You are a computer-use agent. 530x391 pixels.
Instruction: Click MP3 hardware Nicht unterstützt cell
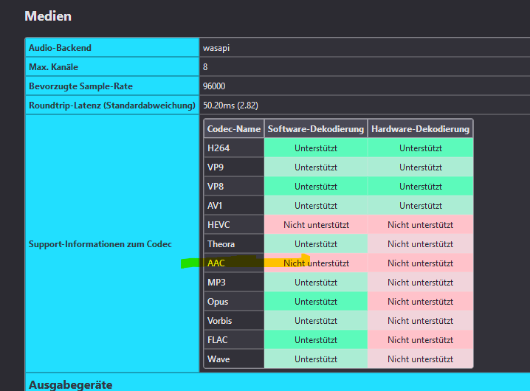click(x=420, y=282)
